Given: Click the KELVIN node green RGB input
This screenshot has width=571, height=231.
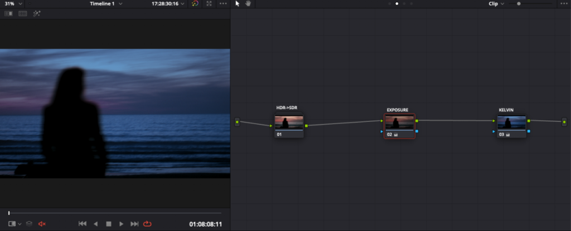Looking at the screenshot, I should [494, 121].
